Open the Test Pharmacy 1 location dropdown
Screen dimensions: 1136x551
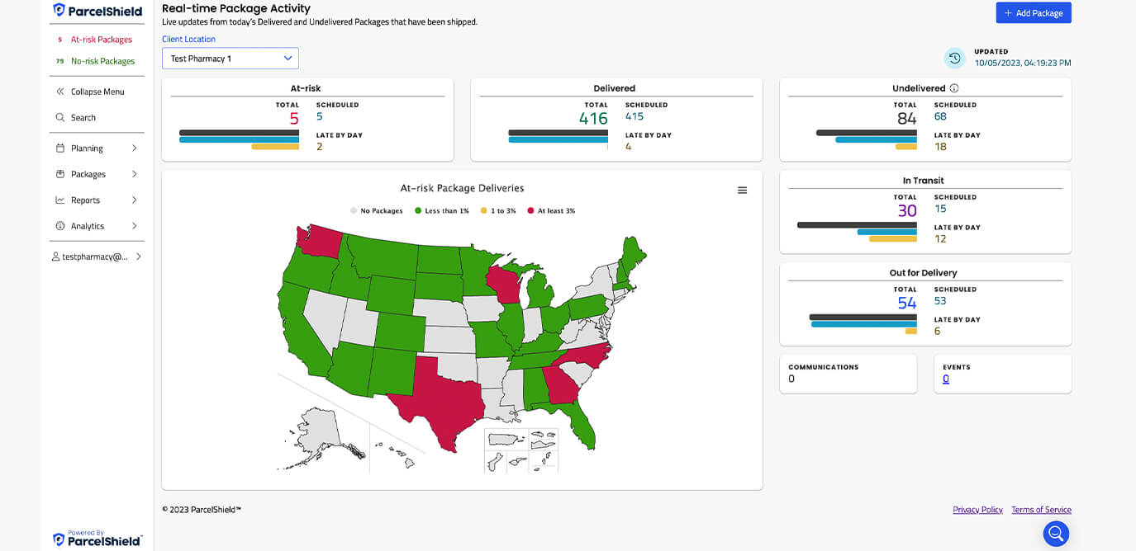click(x=230, y=59)
